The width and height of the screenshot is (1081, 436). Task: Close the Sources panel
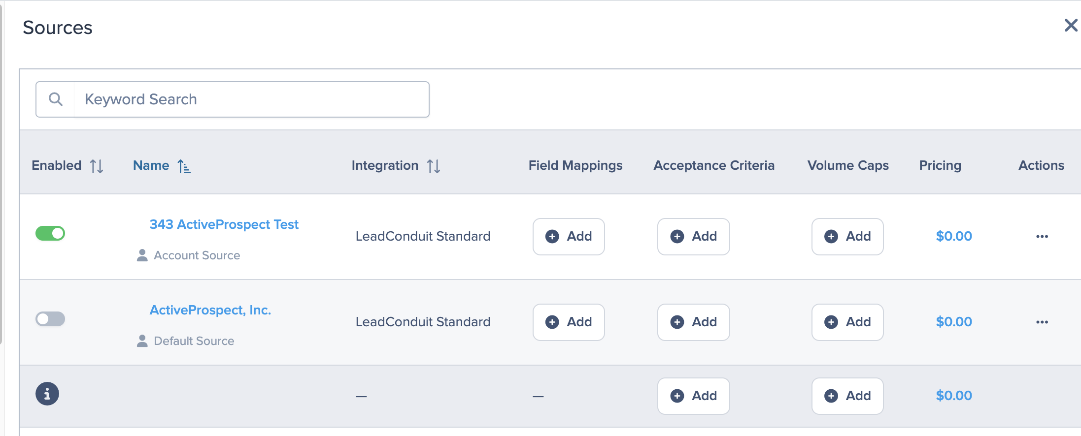[x=1071, y=25]
